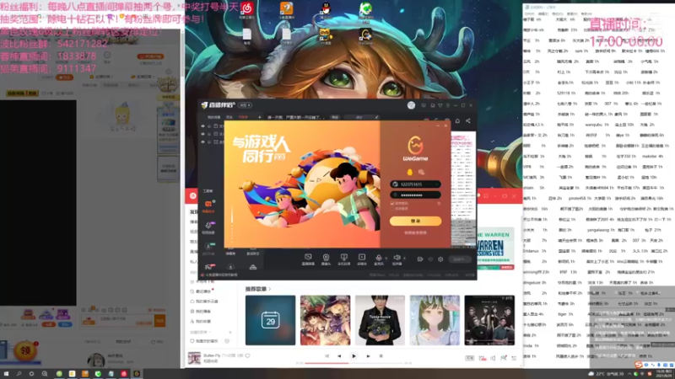Screen dimensions: 675x379
Task: Open taskbar search magnifier
Action: click(x=19, y=374)
